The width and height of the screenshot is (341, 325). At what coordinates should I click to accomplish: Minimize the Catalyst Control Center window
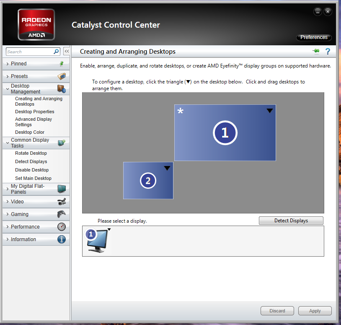coord(318,12)
